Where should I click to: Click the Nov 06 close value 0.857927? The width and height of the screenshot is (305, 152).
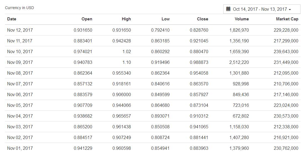[199, 94]
